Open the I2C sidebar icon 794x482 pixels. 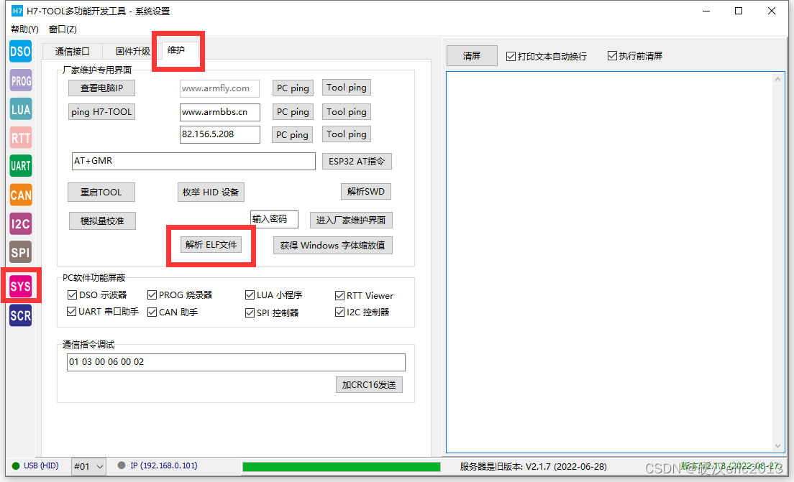[x=21, y=223]
